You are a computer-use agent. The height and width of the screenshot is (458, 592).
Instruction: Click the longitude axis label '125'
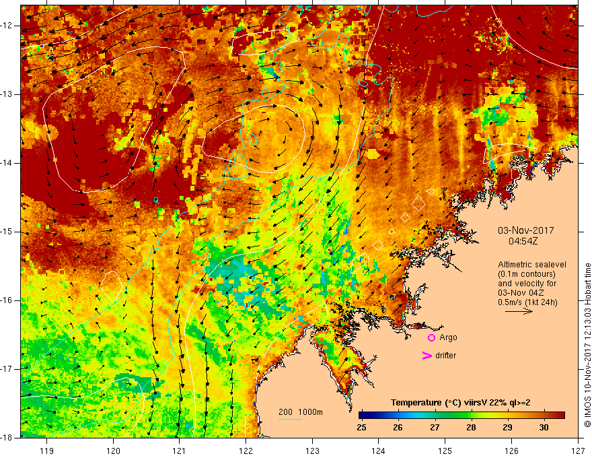(445, 451)
